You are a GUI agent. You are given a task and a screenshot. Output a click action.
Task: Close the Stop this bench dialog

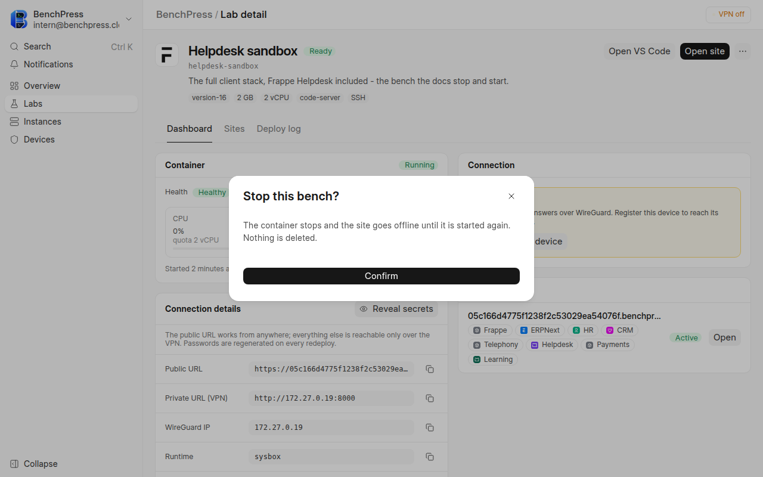pyautogui.click(x=511, y=196)
